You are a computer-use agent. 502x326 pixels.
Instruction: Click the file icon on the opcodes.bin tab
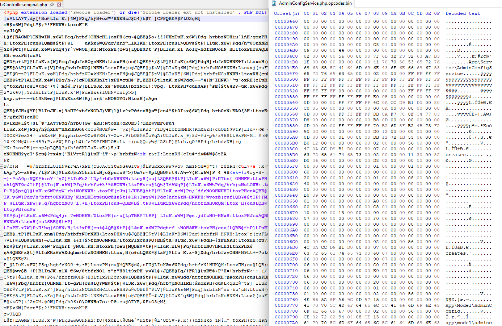[x=274, y=3]
